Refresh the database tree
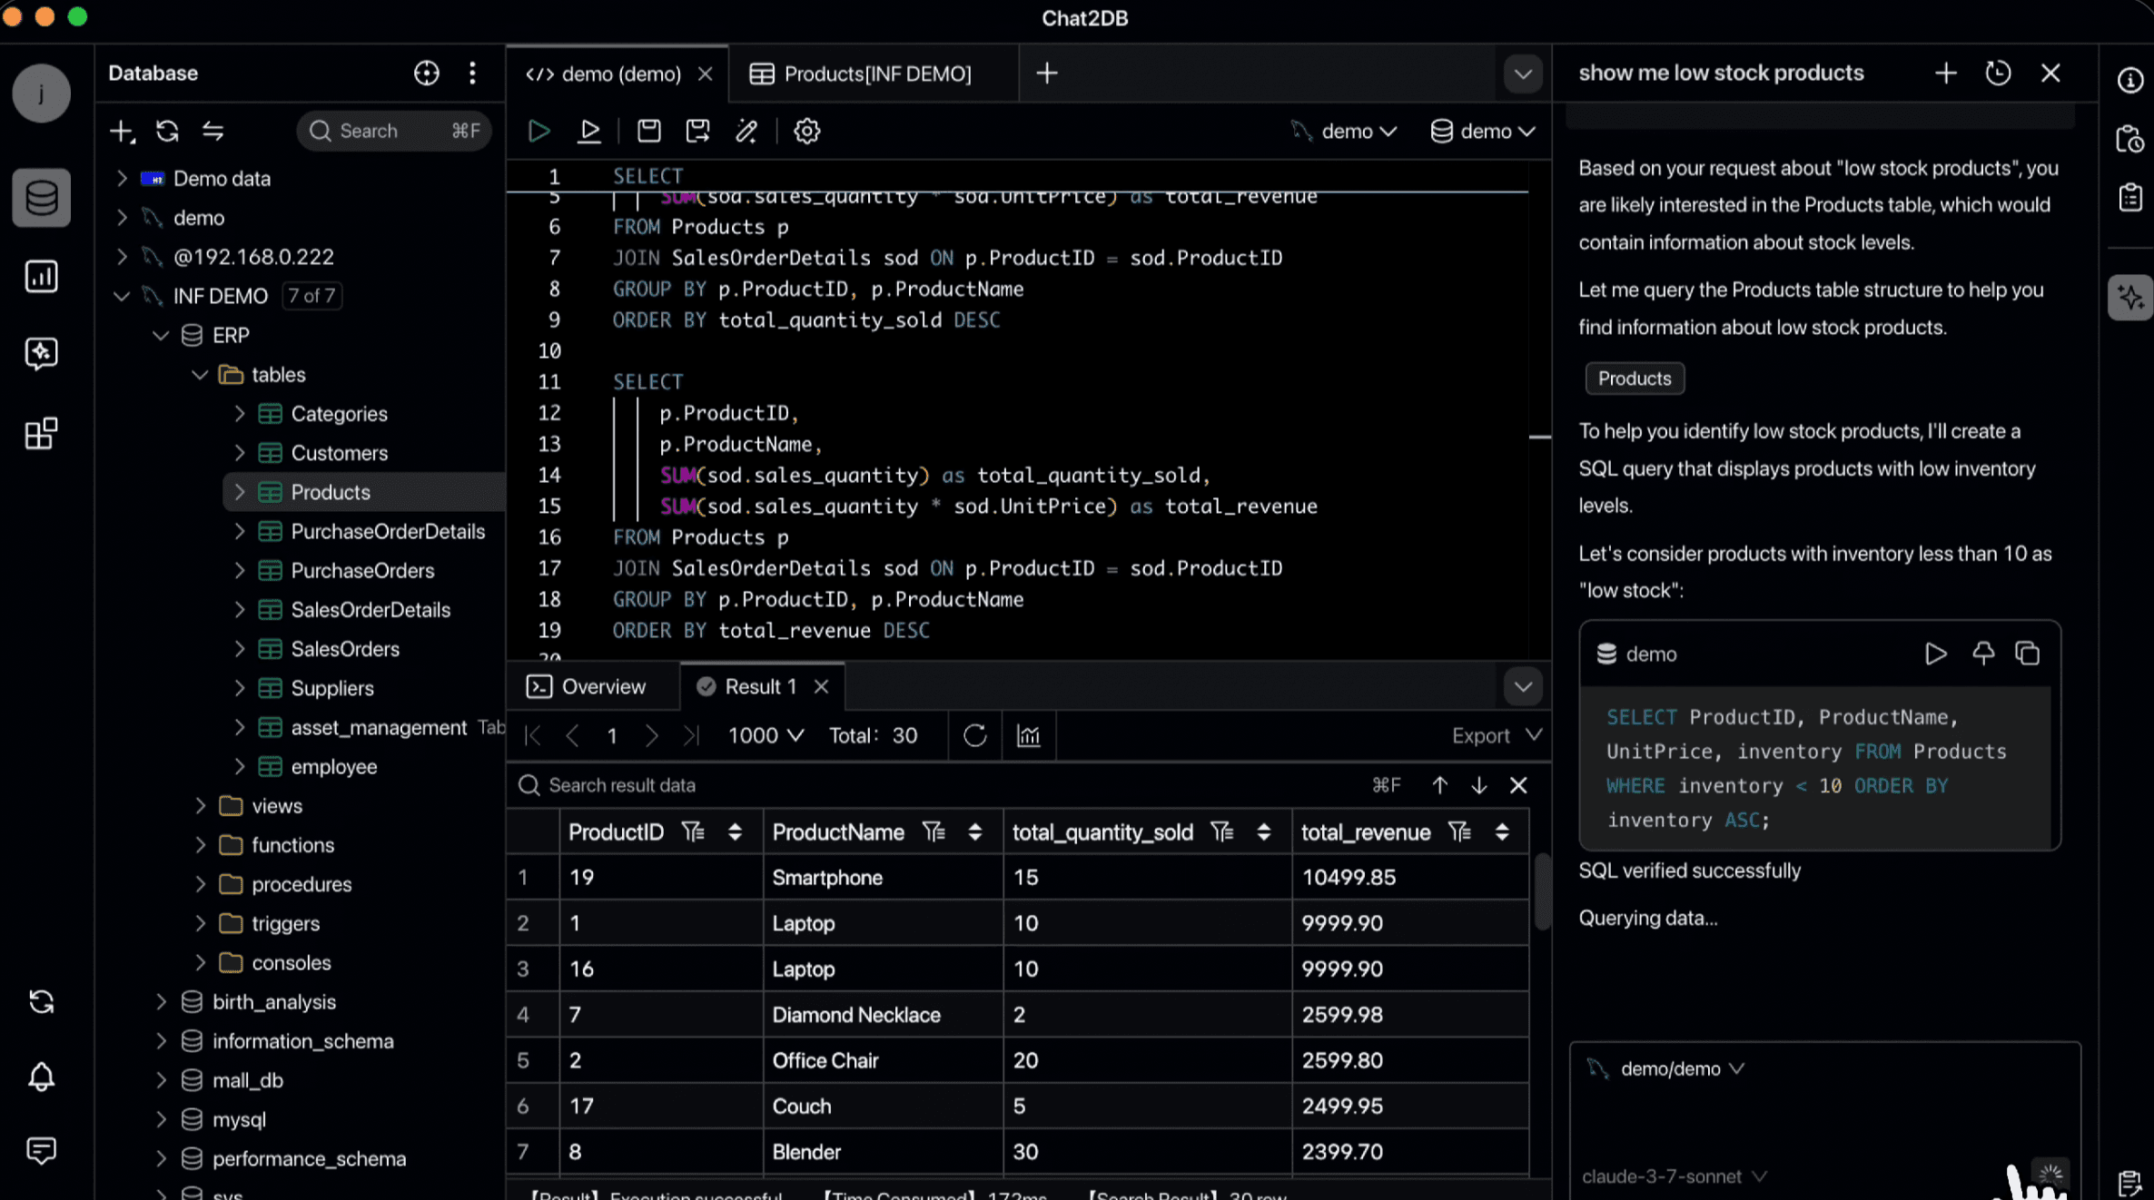Screen dimensions: 2154x1200 (167, 131)
